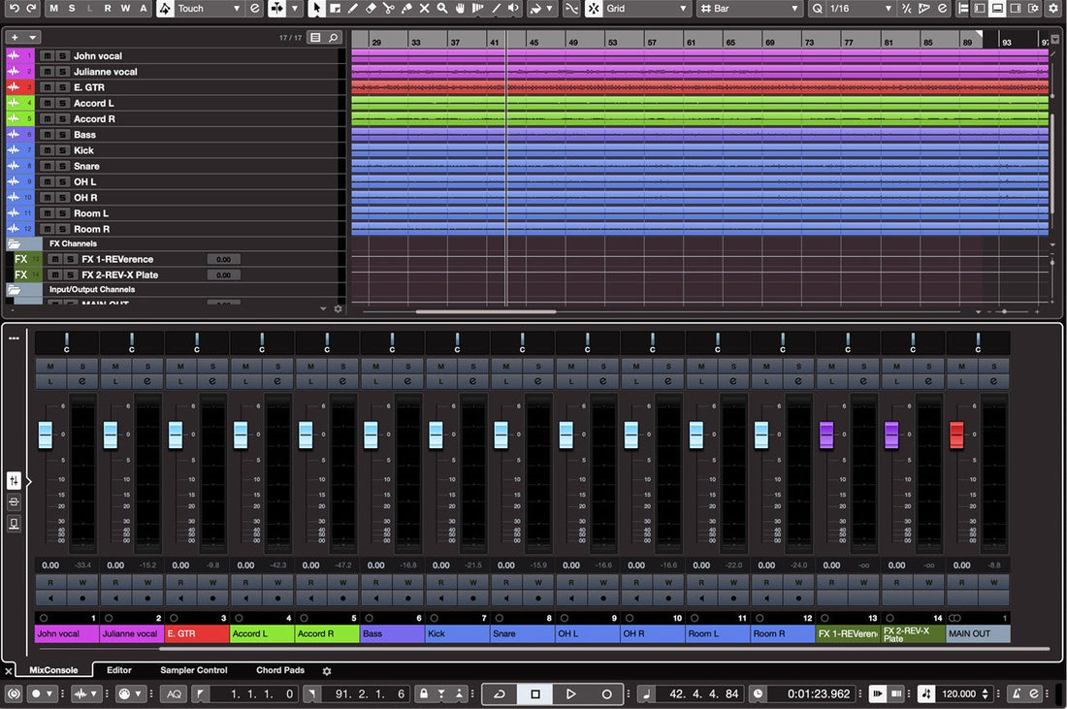The height and width of the screenshot is (709, 1067).
Task: Click the Stop transport button
Action: click(536, 693)
